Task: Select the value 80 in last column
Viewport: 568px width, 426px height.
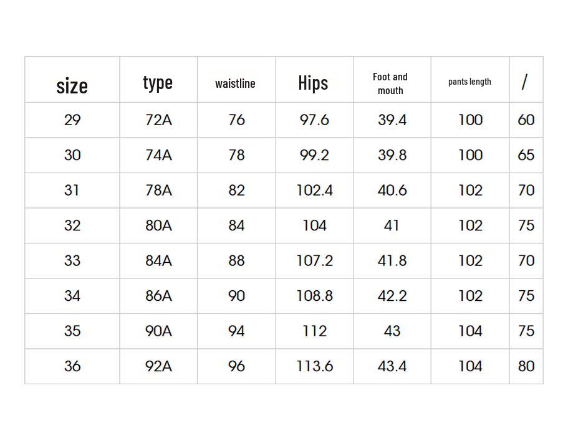Action: pyautogui.click(x=526, y=366)
